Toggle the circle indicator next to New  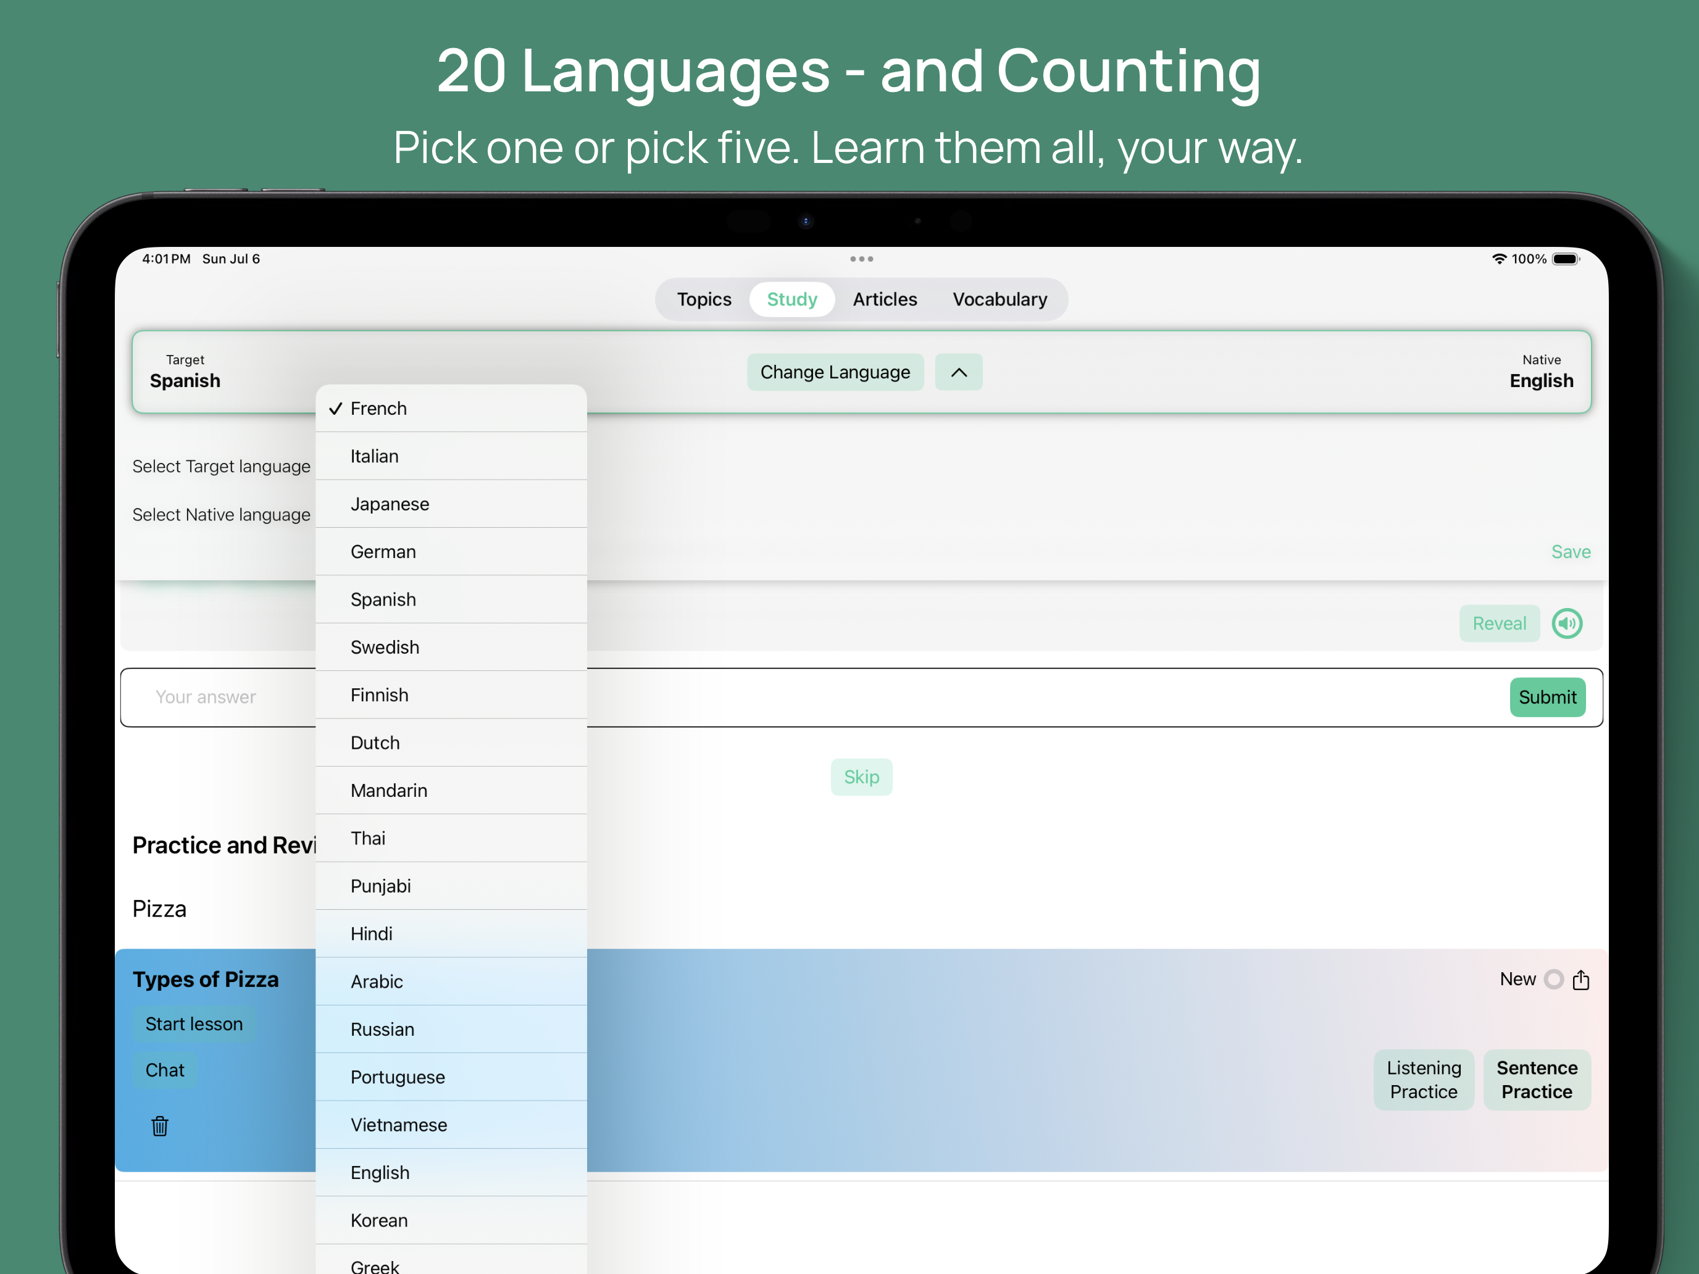click(x=1553, y=979)
